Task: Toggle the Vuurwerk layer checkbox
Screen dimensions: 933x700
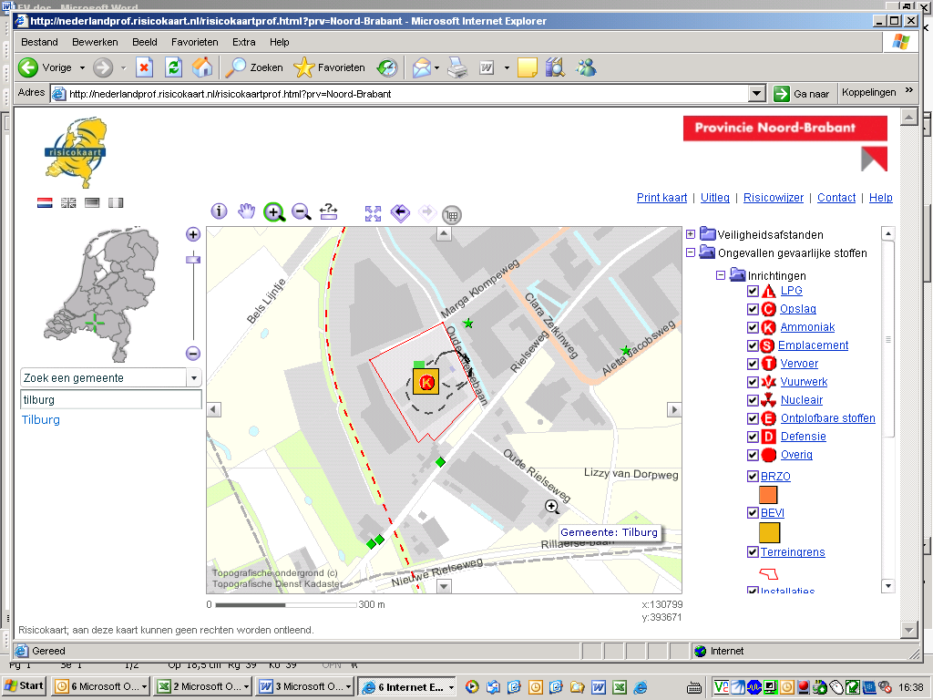Action: coord(753,382)
